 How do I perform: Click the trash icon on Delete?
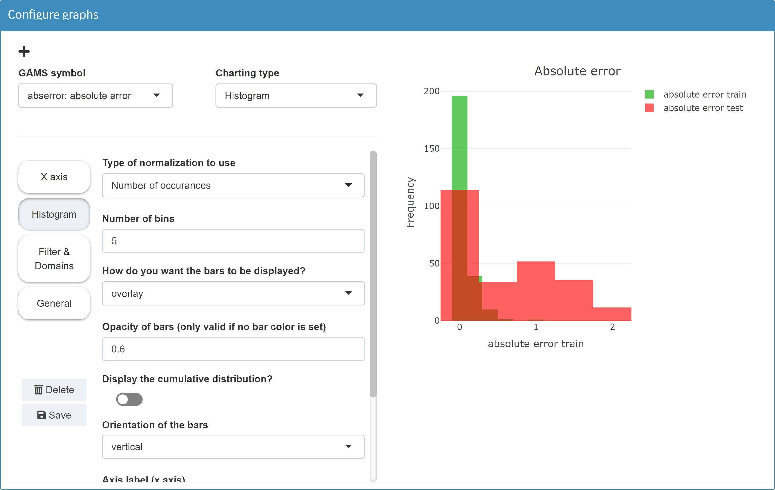point(38,390)
